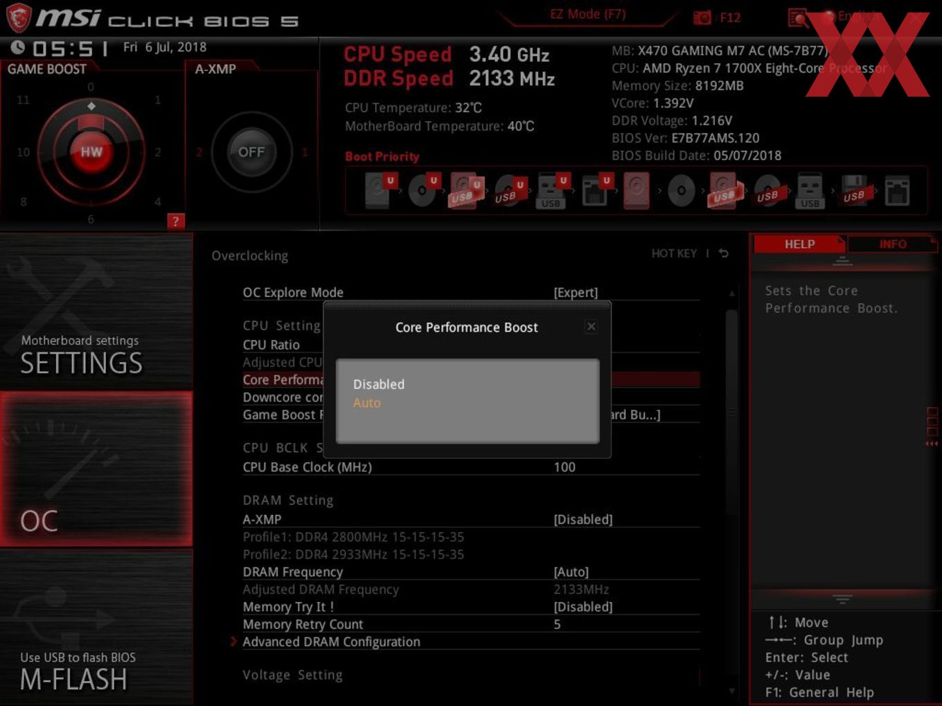
Task: Click the Adjusted DRAM Frequency 2133MHz value
Action: [581, 589]
